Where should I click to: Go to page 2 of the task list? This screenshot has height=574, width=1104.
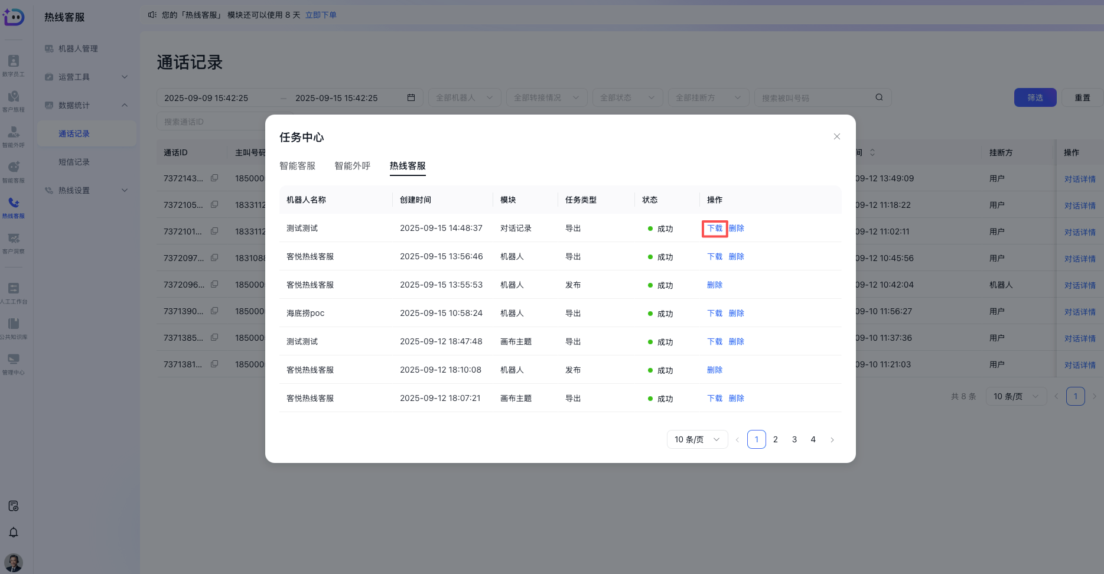point(775,439)
